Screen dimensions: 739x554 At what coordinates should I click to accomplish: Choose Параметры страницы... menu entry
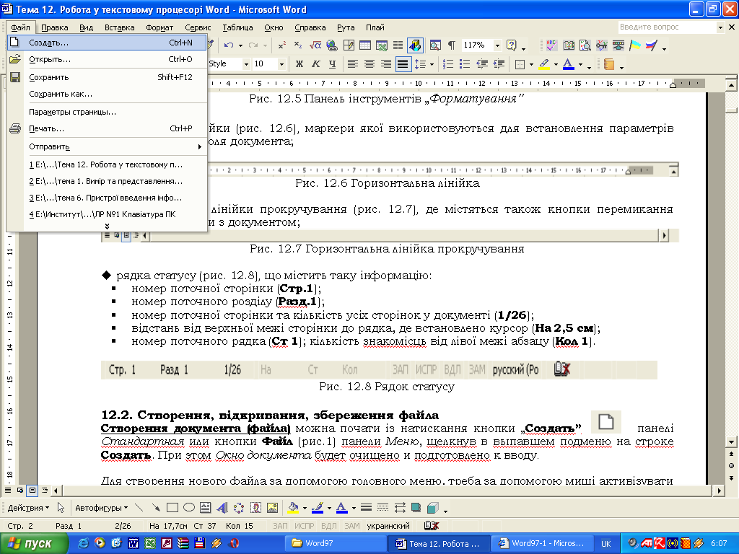[107, 112]
